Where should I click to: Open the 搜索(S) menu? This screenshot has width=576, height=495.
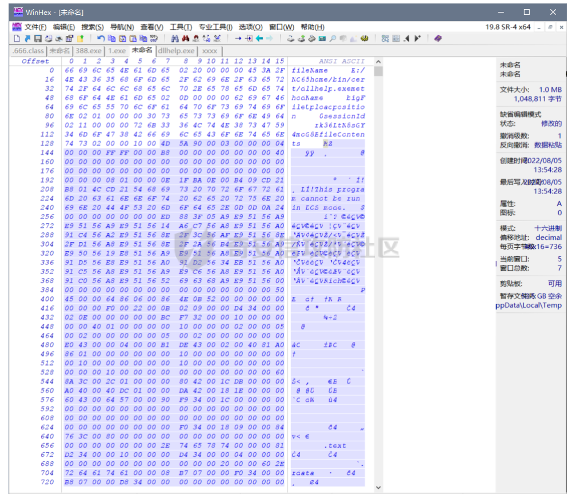point(93,27)
